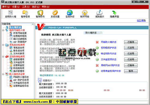Viewport: 150px width, 105px height.
Task: Open 端口过滤规则 tree item
Action: 20,39
